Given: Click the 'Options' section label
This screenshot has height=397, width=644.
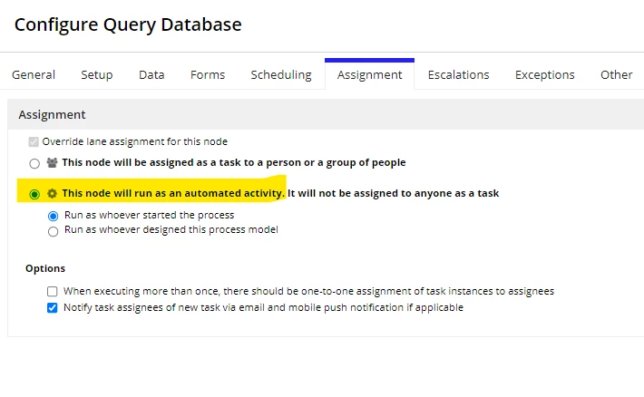Looking at the screenshot, I should tap(45, 268).
